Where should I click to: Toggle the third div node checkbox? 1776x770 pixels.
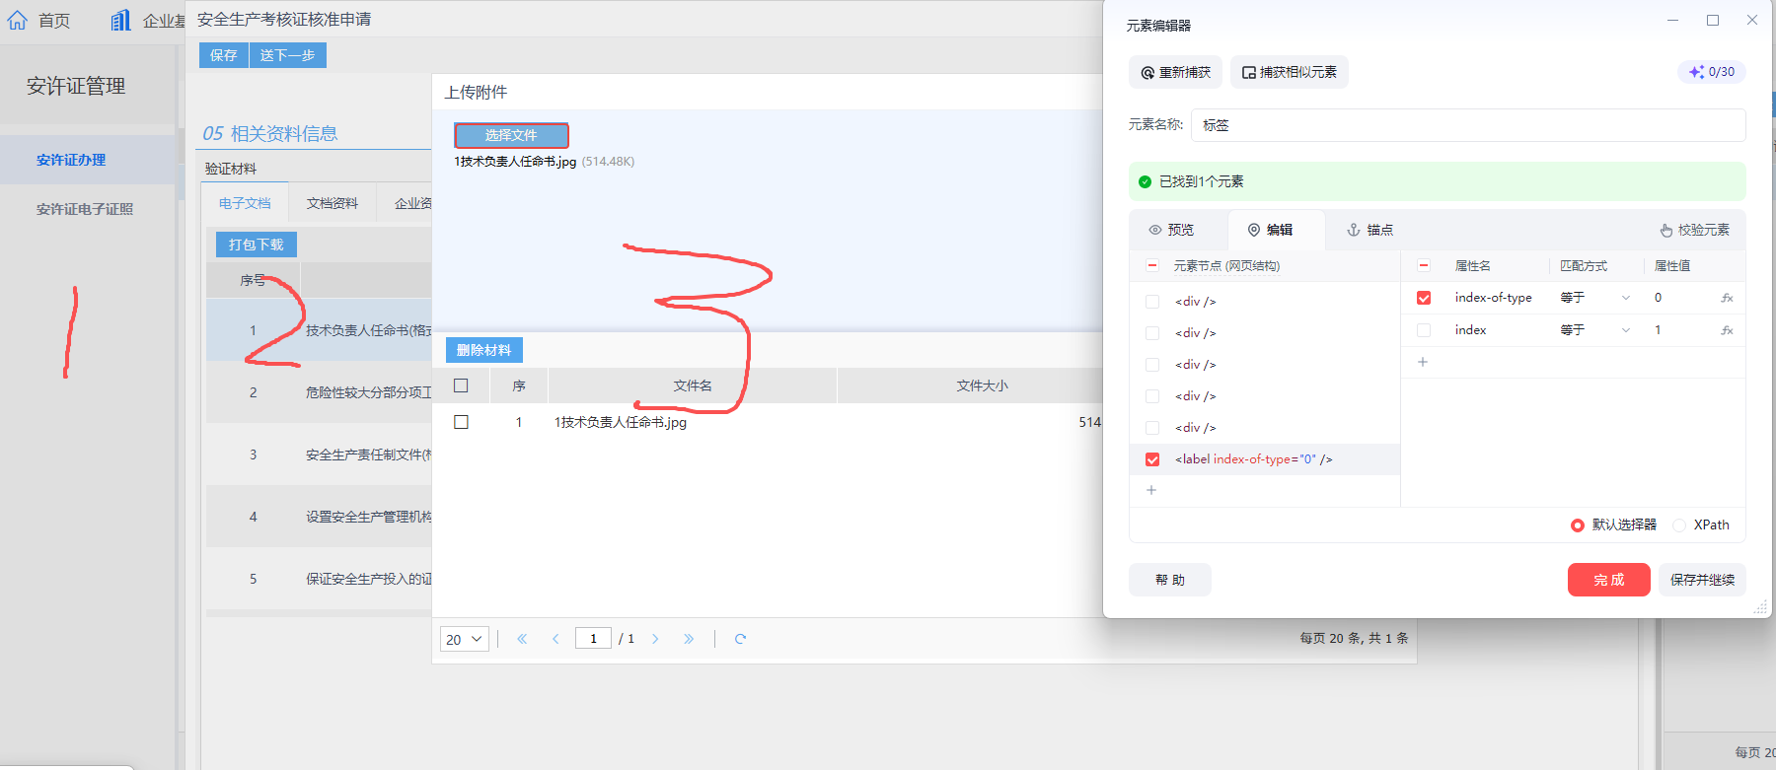point(1152,365)
